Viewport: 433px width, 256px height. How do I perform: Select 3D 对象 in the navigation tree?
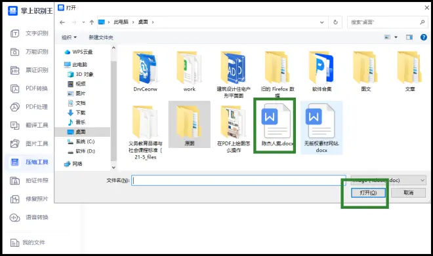(81, 74)
